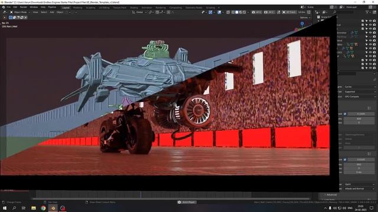
Task: Open the Supported feature set dropdown
Action: (x=360, y=92)
